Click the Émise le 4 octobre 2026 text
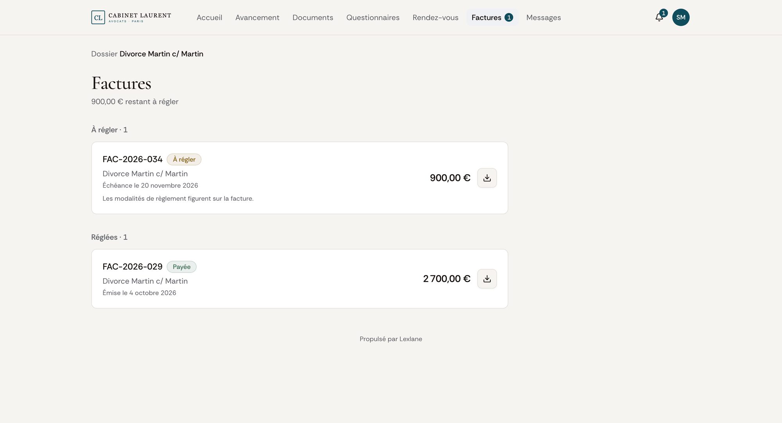Viewport: 782px width, 423px height. pyautogui.click(x=139, y=293)
